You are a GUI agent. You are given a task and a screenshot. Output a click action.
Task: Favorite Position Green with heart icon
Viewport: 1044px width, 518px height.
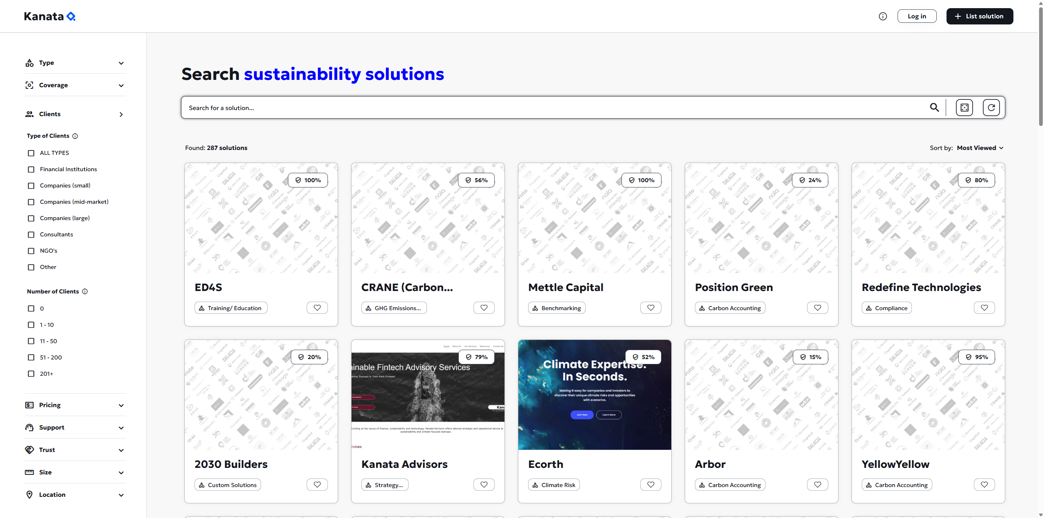pos(818,308)
